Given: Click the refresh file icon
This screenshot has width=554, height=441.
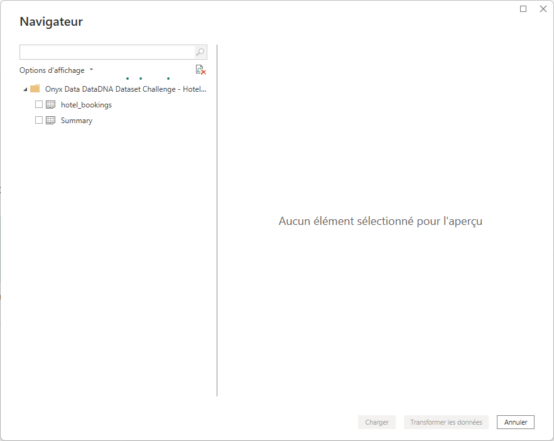Looking at the screenshot, I should point(201,70).
